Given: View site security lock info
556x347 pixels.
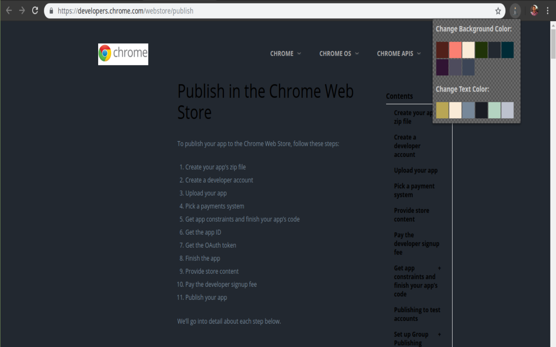Looking at the screenshot, I should [x=51, y=11].
